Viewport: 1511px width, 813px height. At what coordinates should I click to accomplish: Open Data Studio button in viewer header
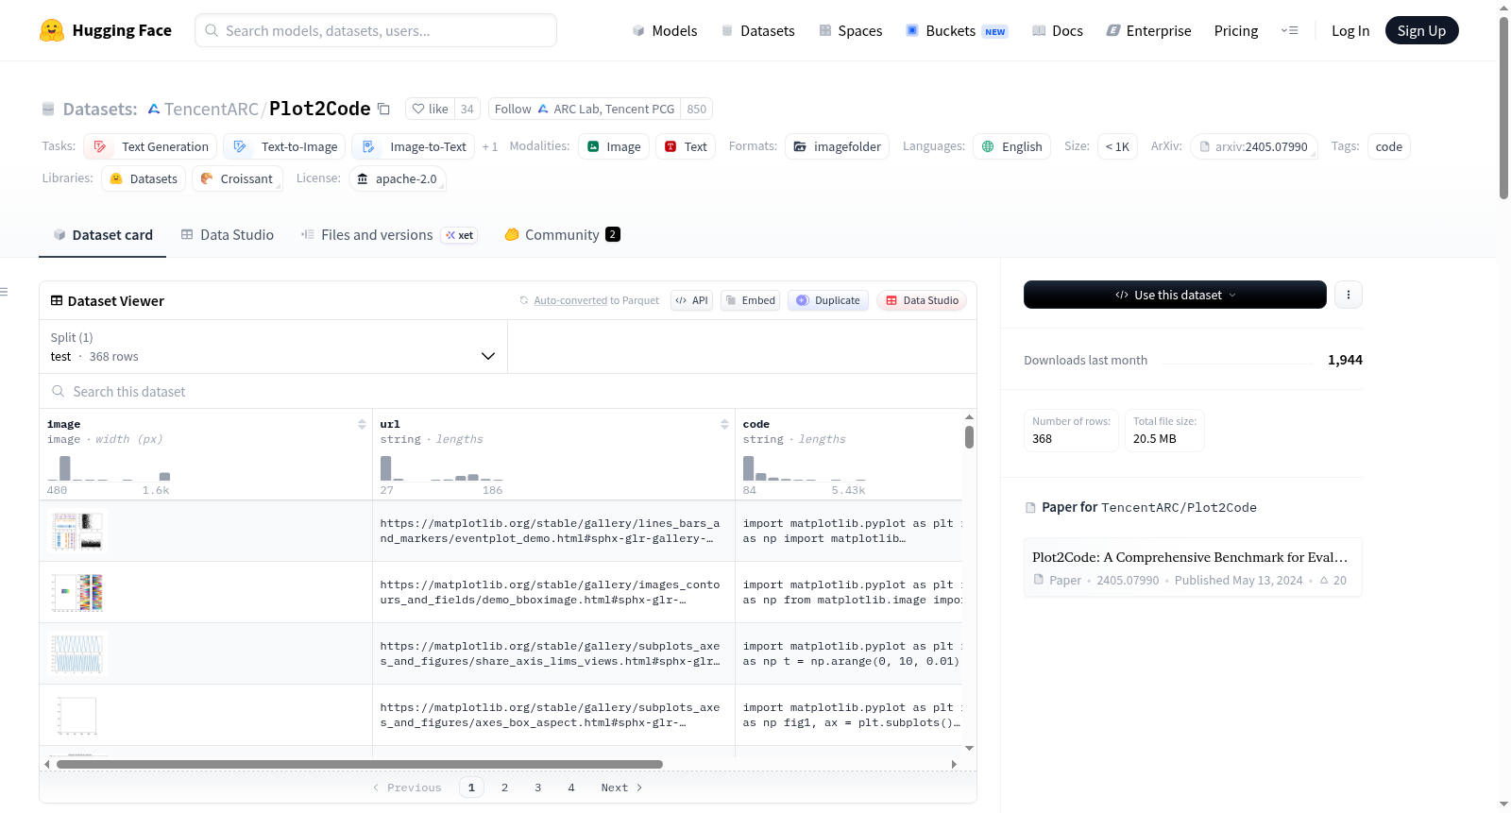922,300
